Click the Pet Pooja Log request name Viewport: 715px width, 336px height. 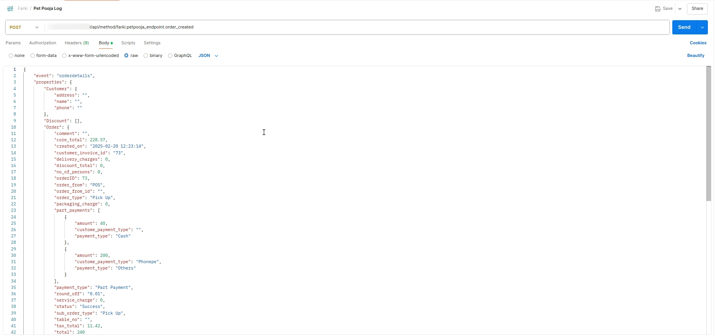(x=47, y=9)
